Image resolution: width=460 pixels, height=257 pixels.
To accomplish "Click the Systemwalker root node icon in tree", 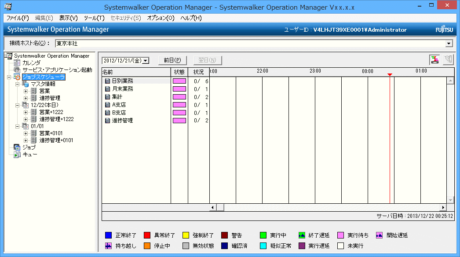I will (x=9, y=55).
